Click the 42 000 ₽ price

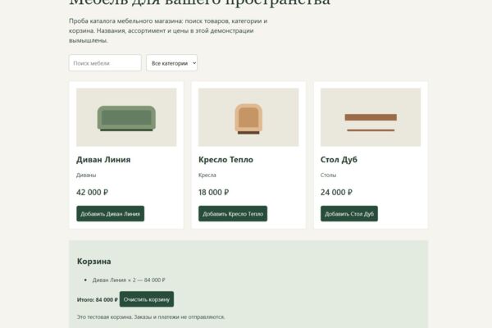[92, 192]
